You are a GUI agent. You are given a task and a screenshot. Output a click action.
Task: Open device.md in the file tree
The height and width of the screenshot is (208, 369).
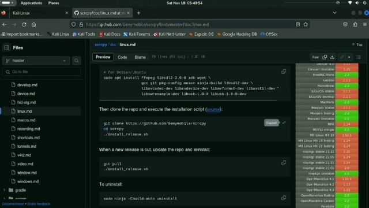[x=26, y=94]
